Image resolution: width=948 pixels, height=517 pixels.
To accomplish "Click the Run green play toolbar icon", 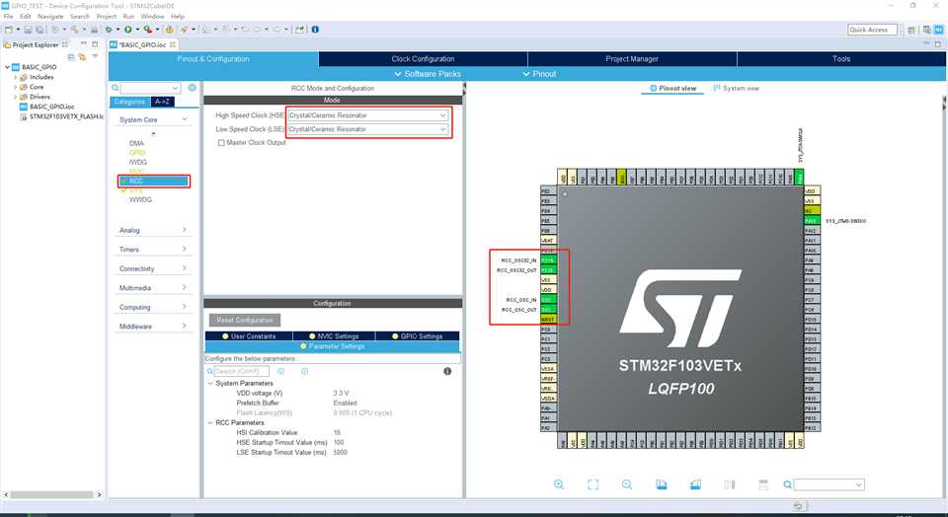I will [x=128, y=29].
